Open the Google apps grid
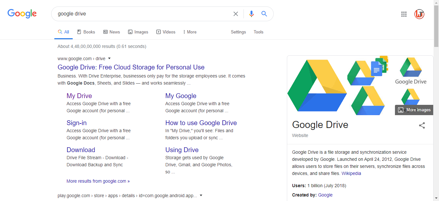This screenshot has width=439, height=201. tap(404, 14)
